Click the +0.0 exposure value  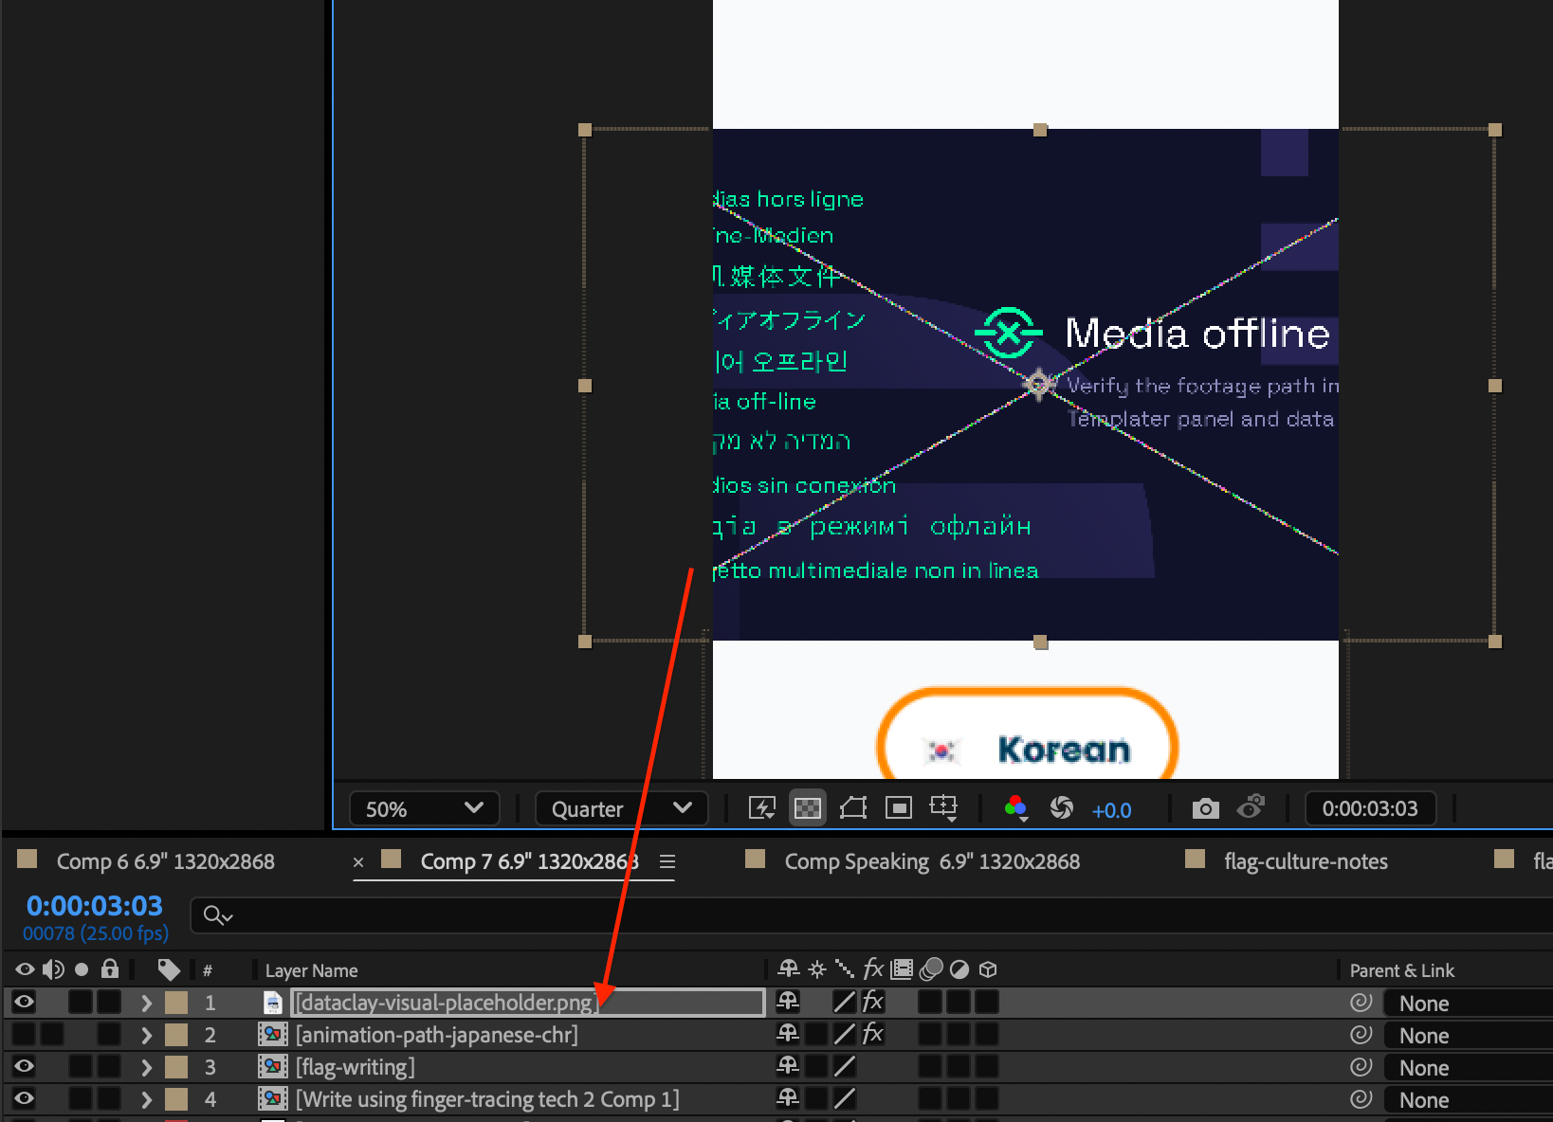(x=1111, y=810)
